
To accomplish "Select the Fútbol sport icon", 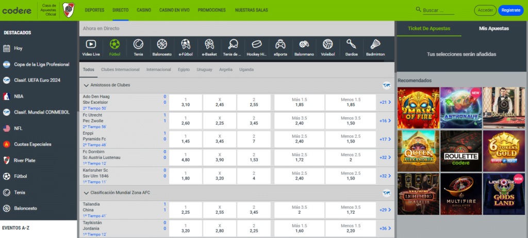I will tap(115, 44).
